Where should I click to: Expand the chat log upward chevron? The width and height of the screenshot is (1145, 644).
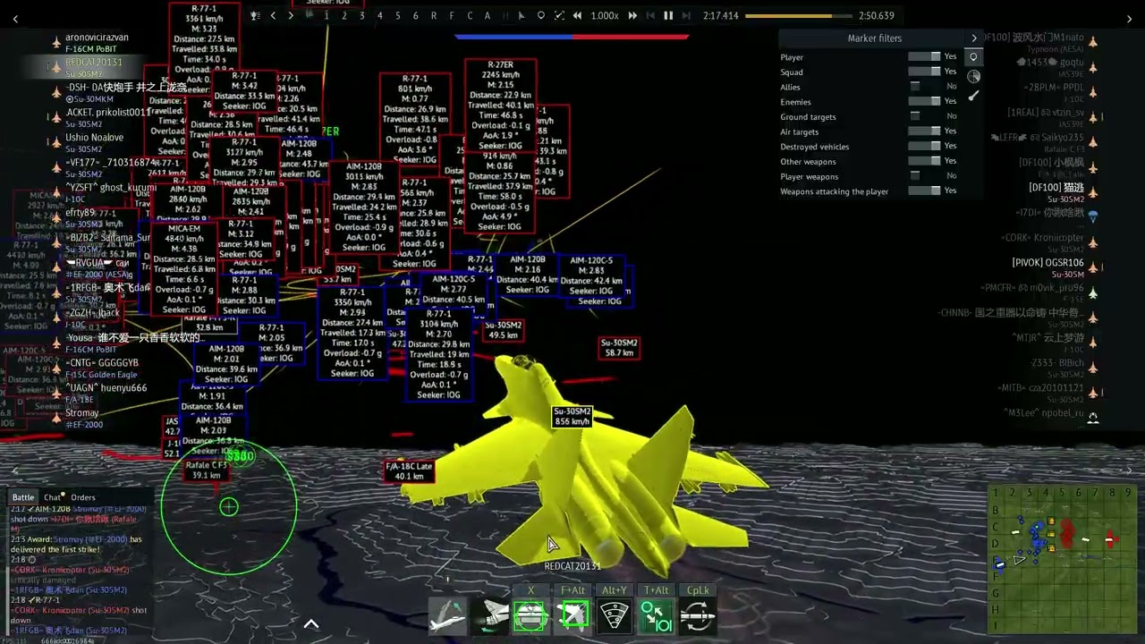click(311, 623)
